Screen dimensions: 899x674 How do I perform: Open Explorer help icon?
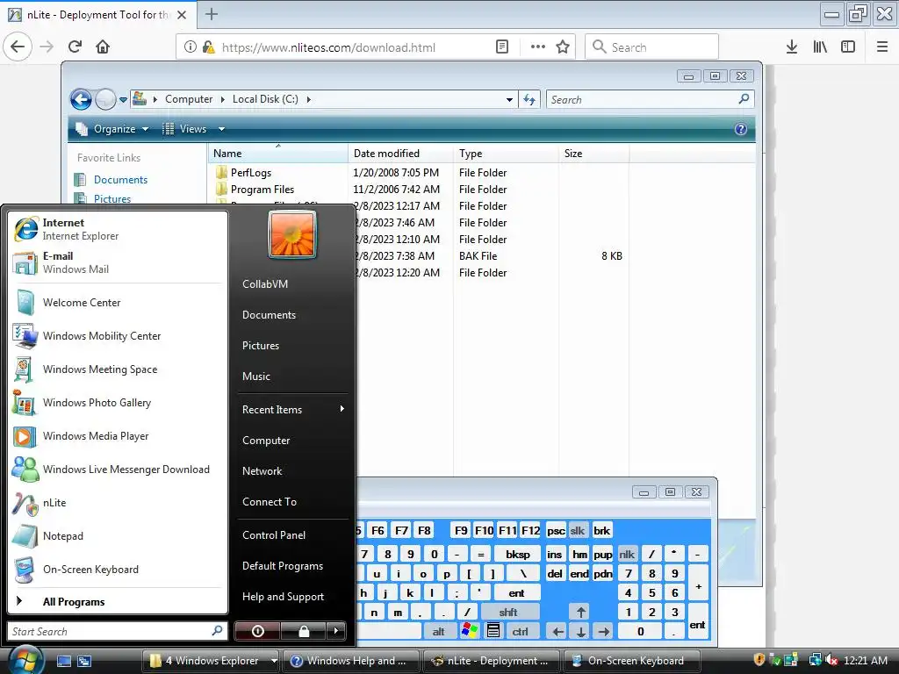click(741, 129)
